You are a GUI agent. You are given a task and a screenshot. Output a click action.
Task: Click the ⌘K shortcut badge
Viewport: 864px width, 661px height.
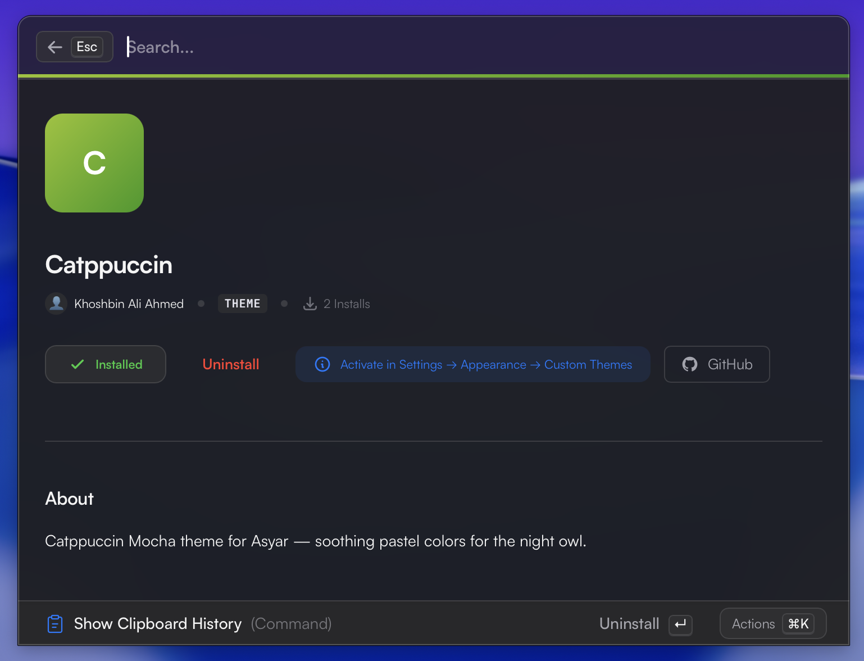click(x=798, y=624)
